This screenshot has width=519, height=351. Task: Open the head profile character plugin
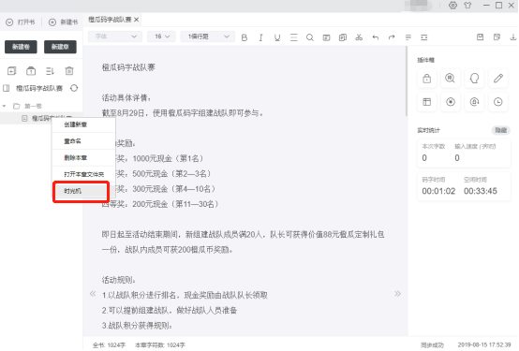pos(474,79)
